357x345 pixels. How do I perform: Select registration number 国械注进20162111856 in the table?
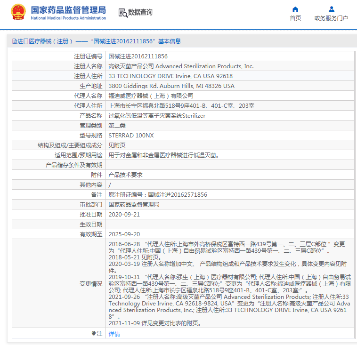(x=138, y=56)
